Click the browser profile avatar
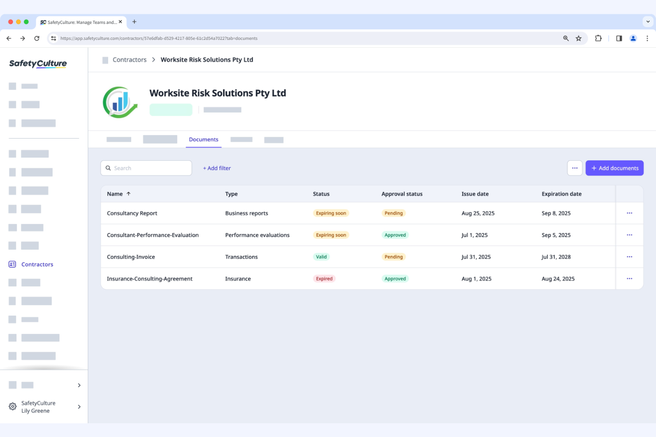This screenshot has height=437, width=656. (x=633, y=38)
